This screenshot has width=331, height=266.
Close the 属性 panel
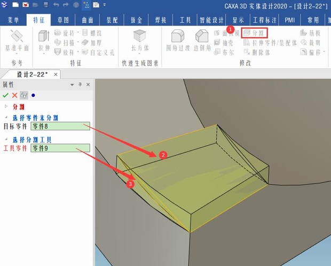[x=88, y=85]
